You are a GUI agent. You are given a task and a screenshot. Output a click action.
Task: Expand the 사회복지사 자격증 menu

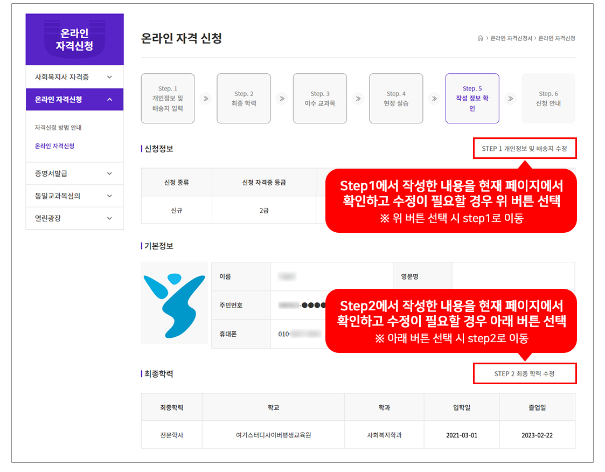[74, 77]
